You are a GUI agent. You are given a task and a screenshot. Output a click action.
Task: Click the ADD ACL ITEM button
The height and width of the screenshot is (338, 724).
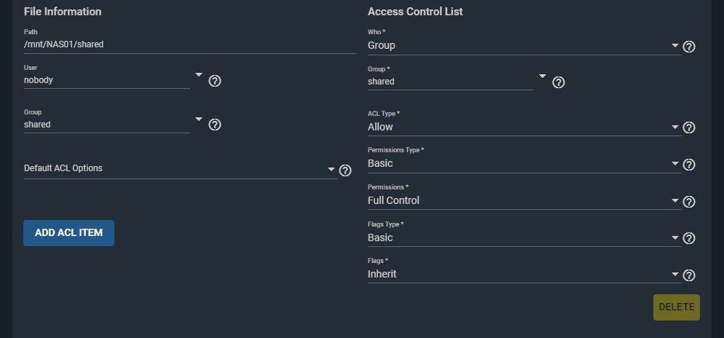tap(68, 232)
